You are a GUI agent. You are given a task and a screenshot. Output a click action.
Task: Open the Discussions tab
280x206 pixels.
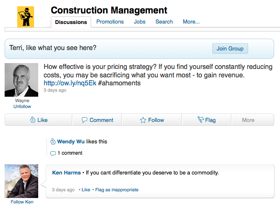click(71, 22)
